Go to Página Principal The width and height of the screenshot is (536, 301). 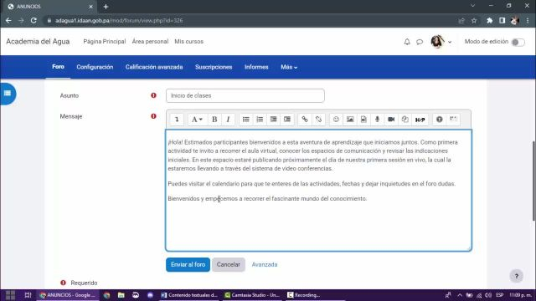(105, 42)
